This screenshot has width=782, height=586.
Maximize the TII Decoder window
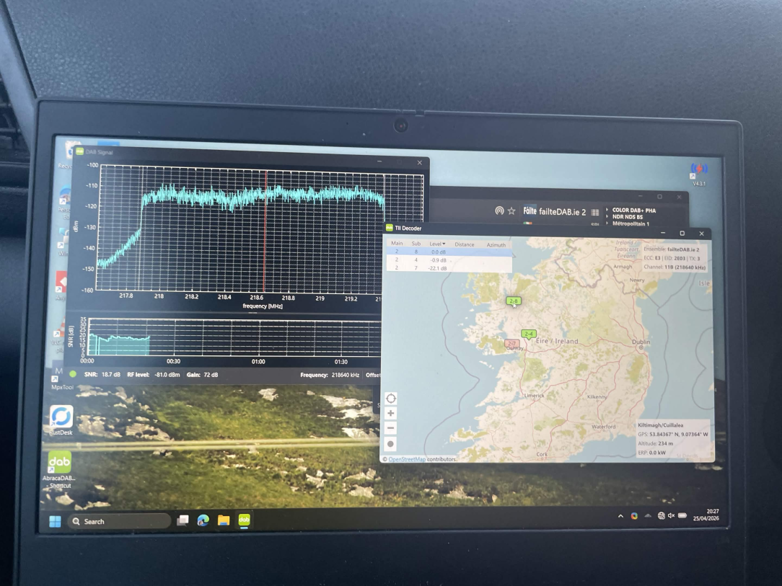[682, 234]
